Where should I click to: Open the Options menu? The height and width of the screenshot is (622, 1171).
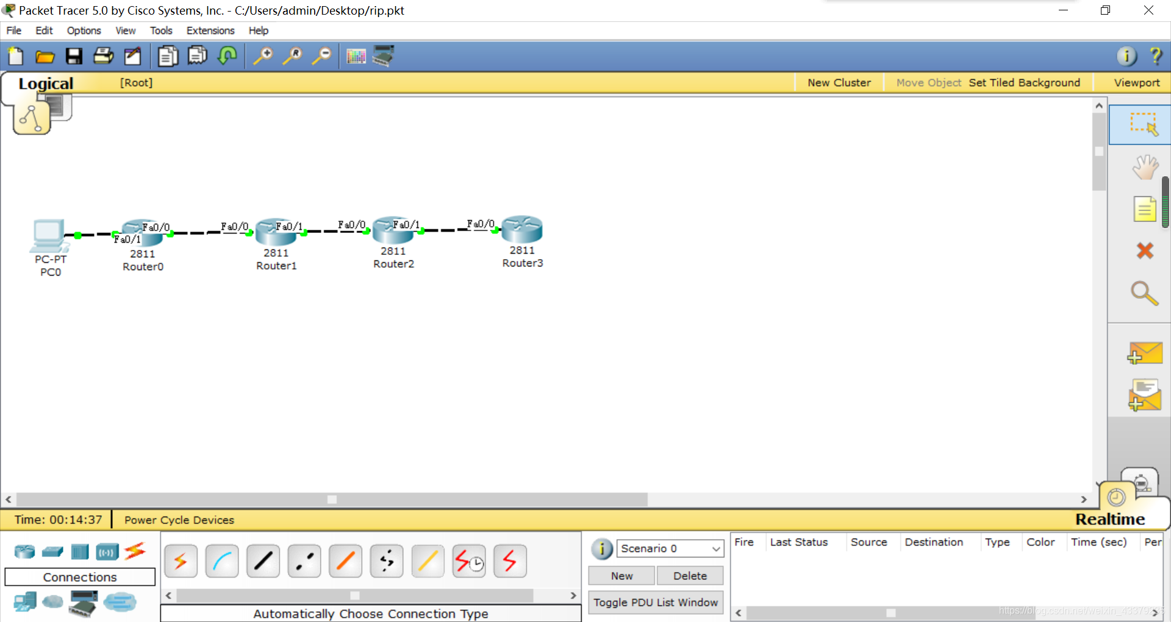[x=84, y=30]
